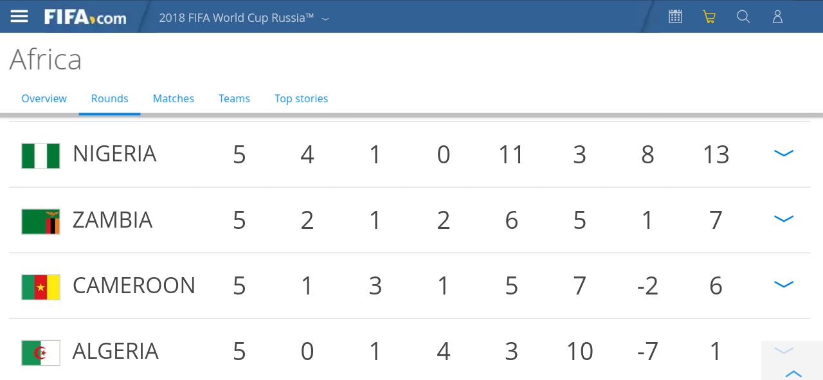Click the Nigeria flag icon
This screenshot has height=380, width=823.
coord(41,156)
